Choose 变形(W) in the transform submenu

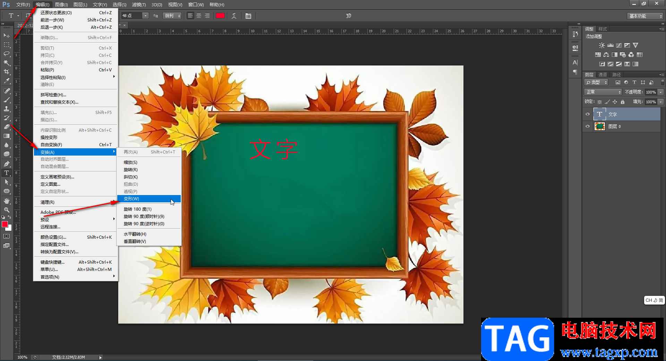coord(131,199)
